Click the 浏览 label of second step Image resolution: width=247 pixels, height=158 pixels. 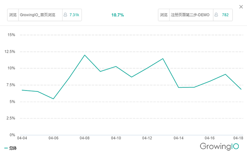click(164, 15)
